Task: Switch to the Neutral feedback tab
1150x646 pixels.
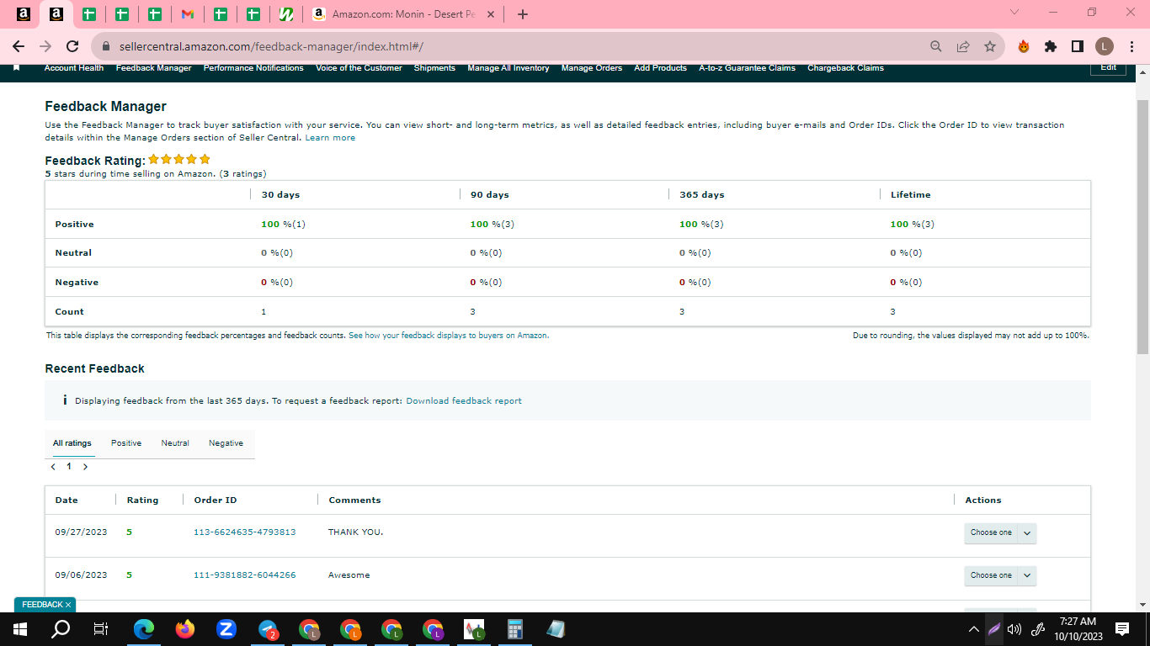Action: (175, 443)
